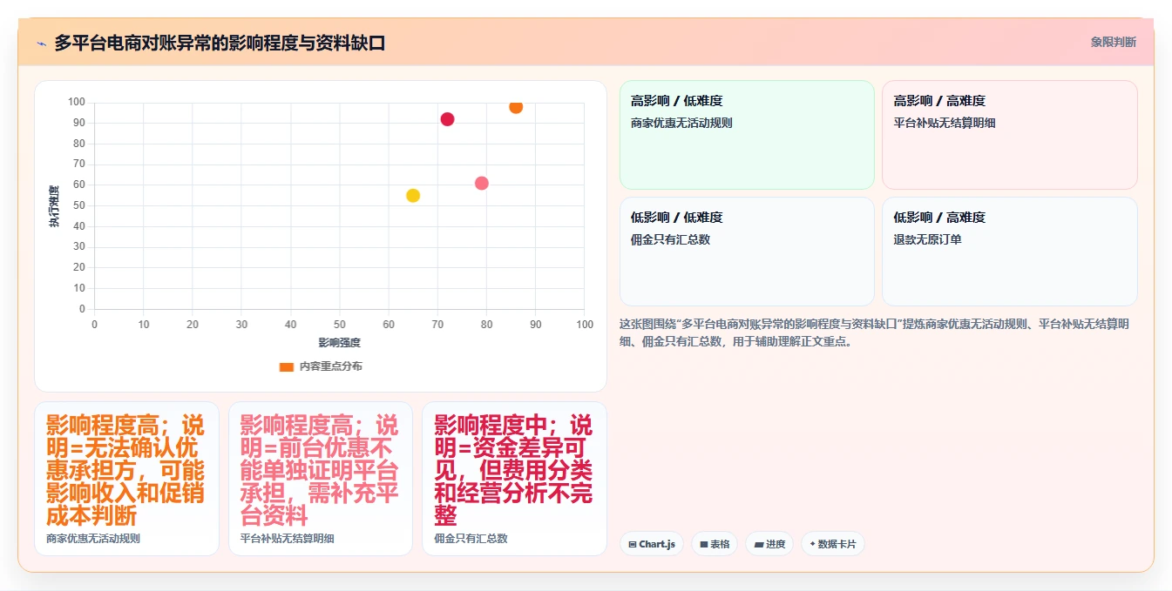This screenshot has width=1172, height=591.
Task: Click the icon inside the 进度 chip
Action: [x=759, y=545]
